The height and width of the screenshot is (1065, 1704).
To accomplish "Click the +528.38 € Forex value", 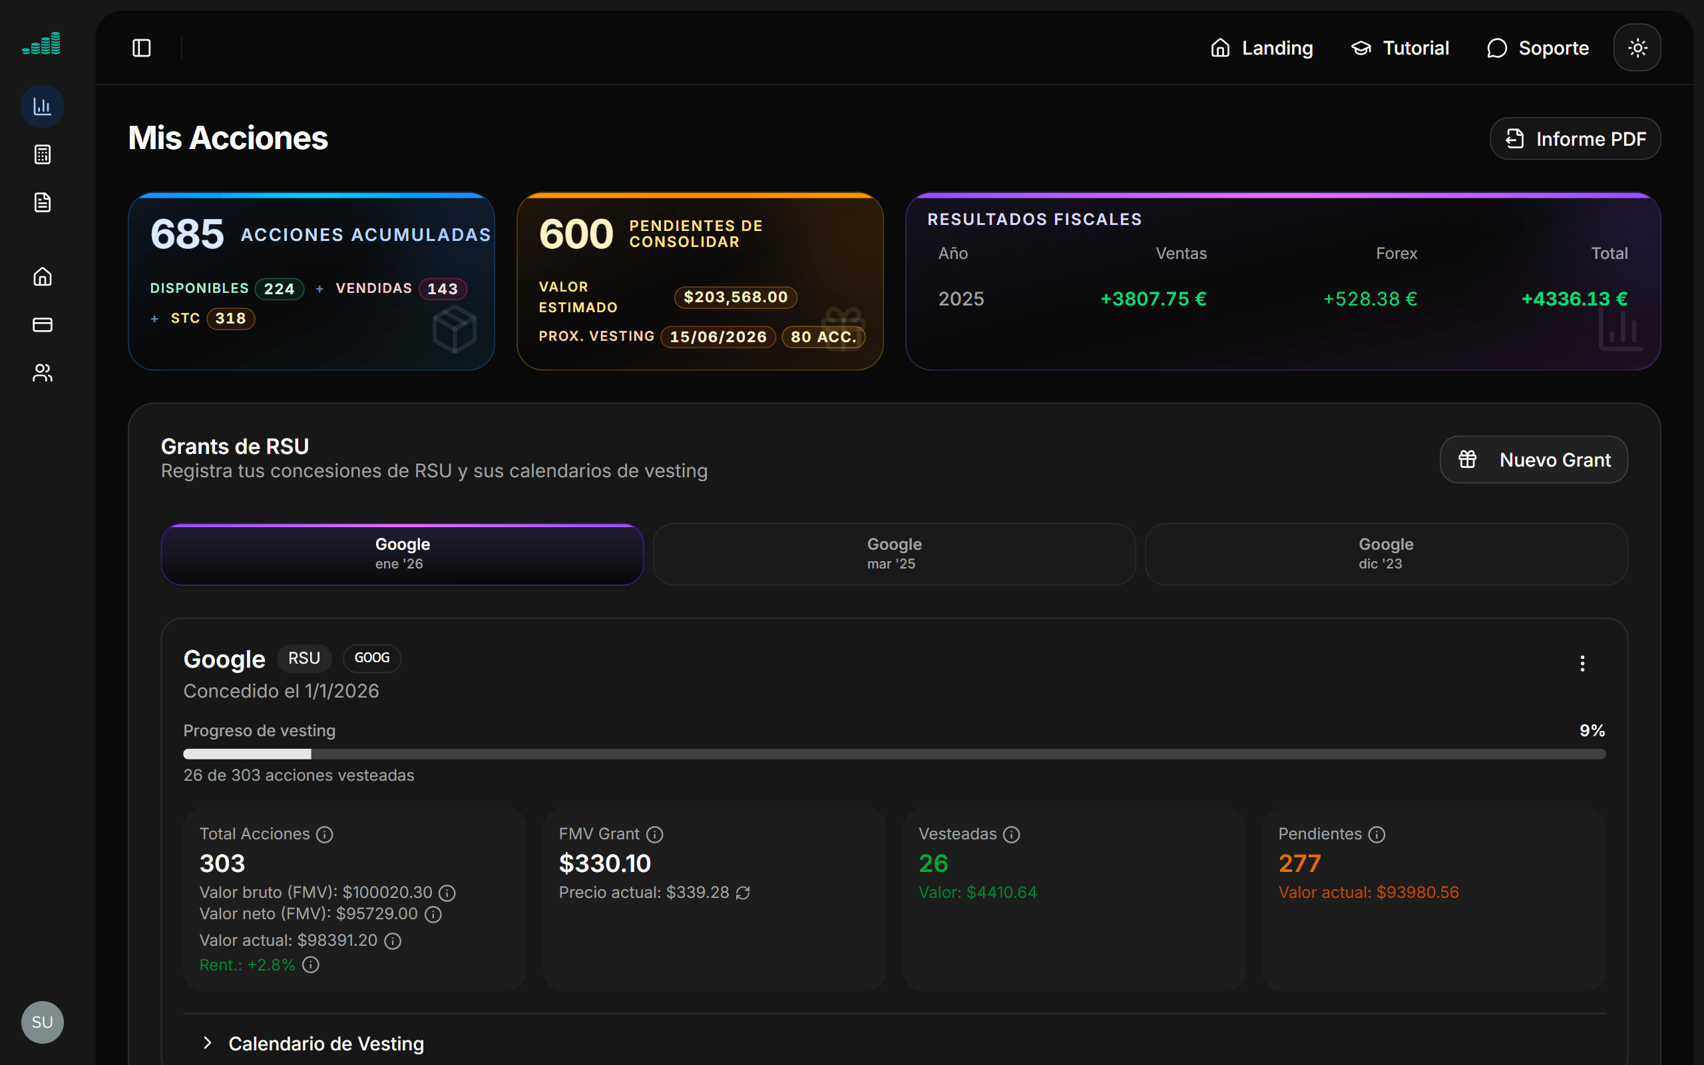I will pos(1371,299).
